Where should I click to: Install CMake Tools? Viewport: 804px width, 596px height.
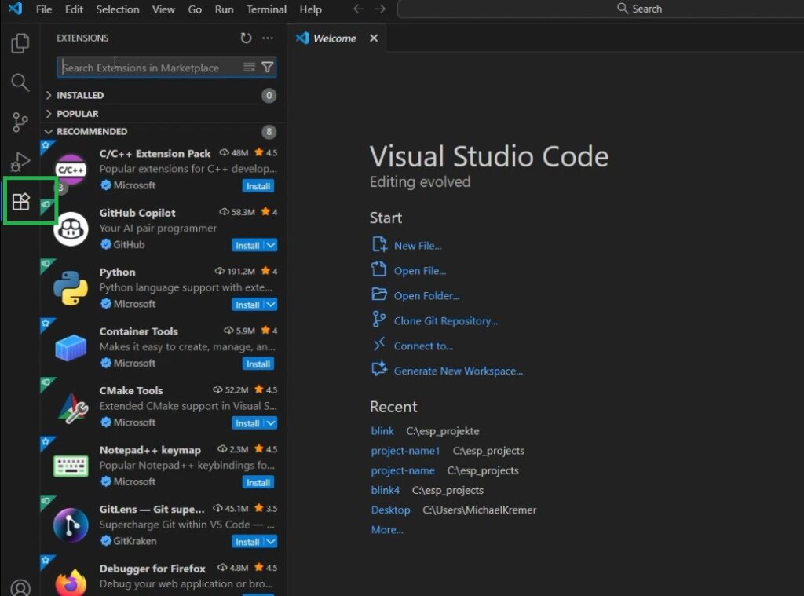(247, 423)
